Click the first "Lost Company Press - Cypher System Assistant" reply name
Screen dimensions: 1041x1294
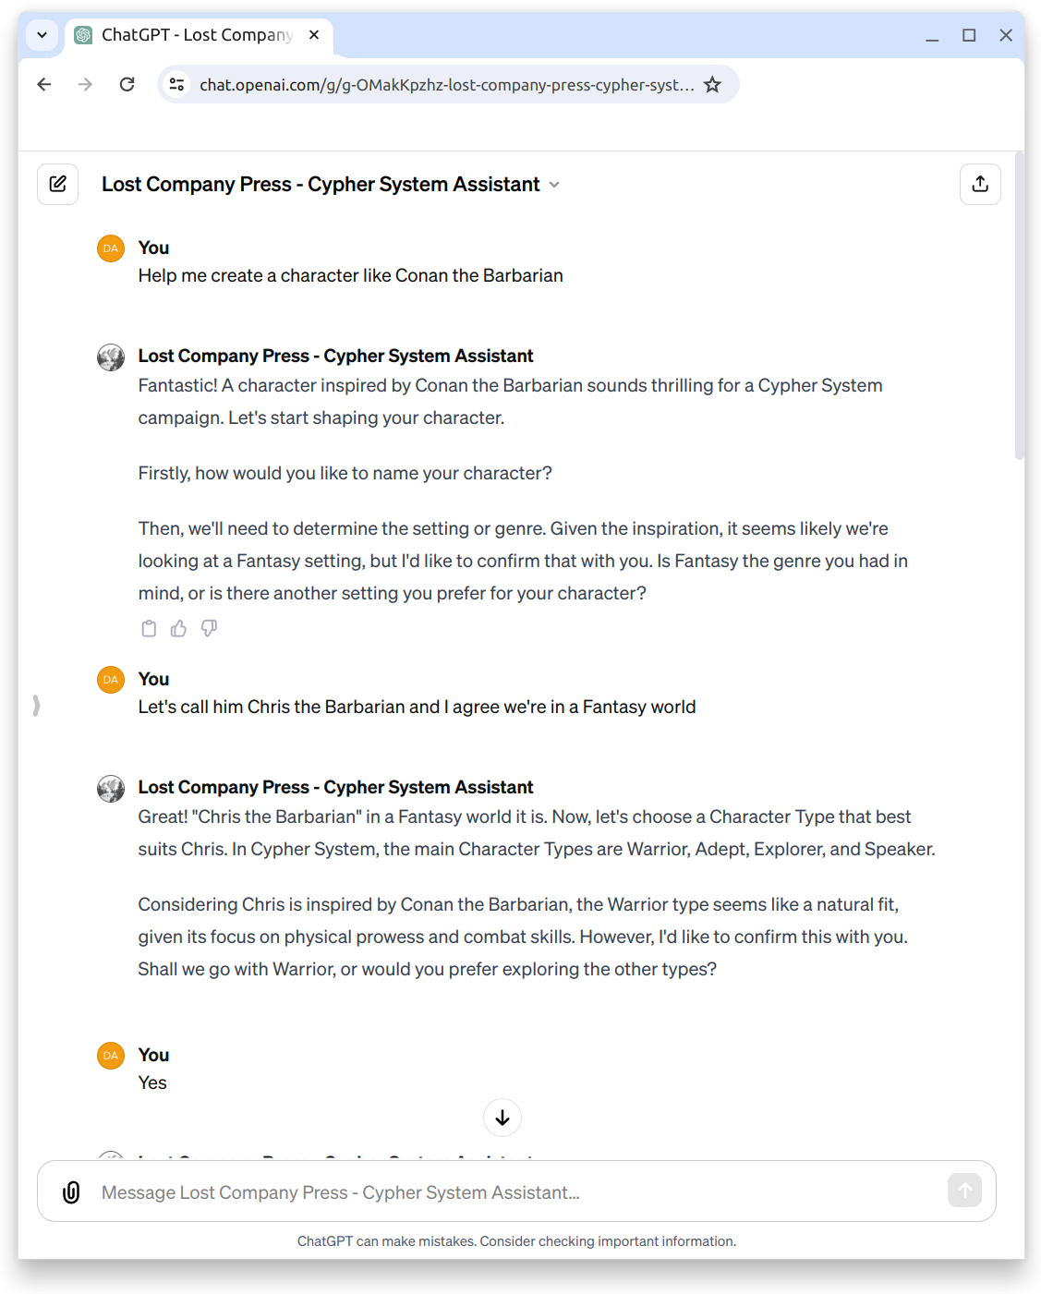pyautogui.click(x=336, y=357)
